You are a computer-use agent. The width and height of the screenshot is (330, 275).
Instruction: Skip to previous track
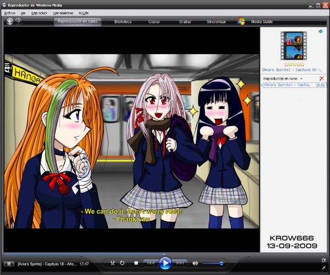tap(151, 263)
